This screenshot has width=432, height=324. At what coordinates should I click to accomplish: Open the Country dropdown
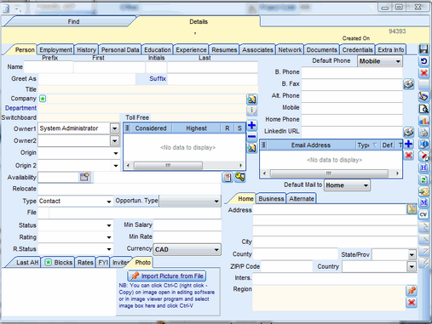[x=412, y=266]
